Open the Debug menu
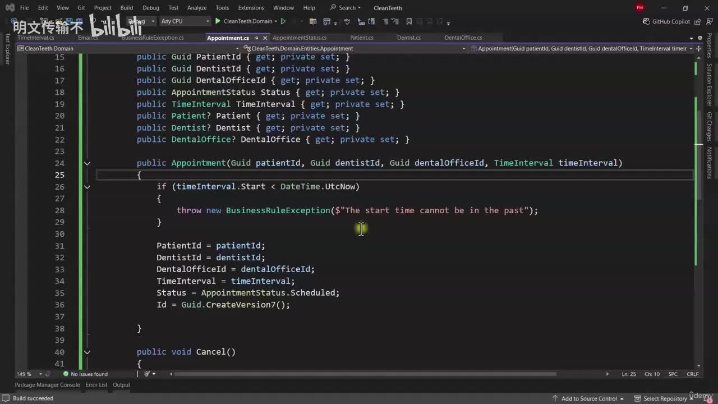Viewport: 718px width, 404px height. [151, 8]
